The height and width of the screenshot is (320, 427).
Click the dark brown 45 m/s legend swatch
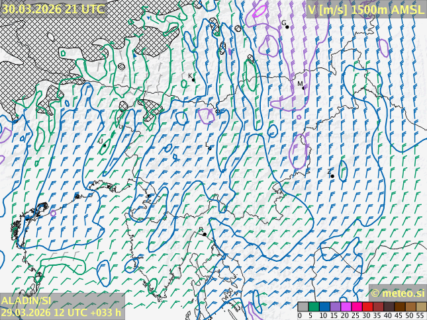(400, 307)
